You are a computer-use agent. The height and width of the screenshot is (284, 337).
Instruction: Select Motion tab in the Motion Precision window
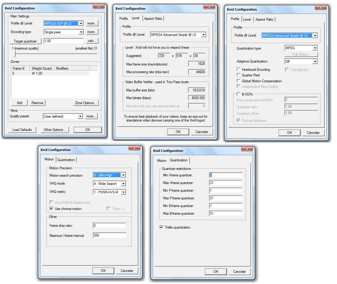(49, 159)
